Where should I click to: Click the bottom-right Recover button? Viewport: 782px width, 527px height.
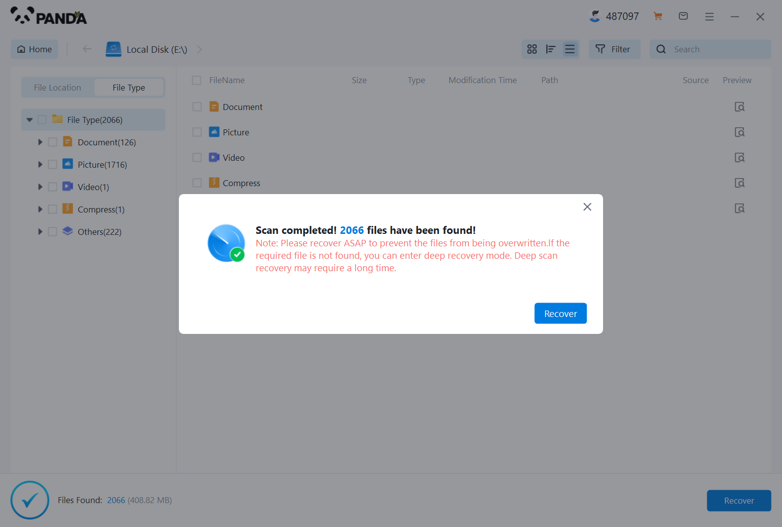(739, 501)
